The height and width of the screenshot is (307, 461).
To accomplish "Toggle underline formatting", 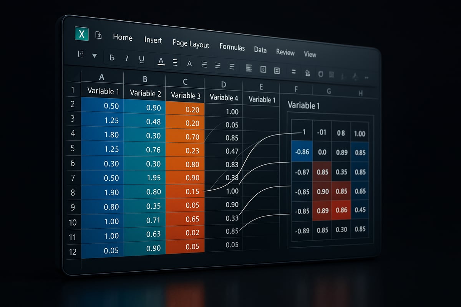I will [x=142, y=61].
